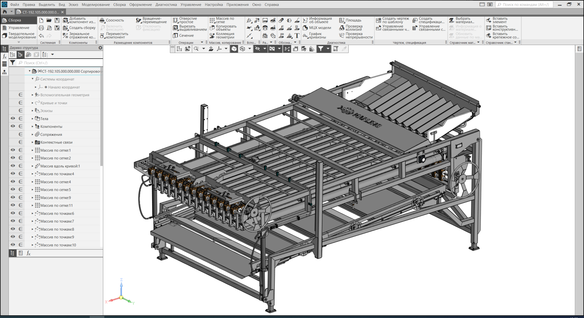Toggle eye icon for Массив по точкам:10

click(x=13, y=245)
